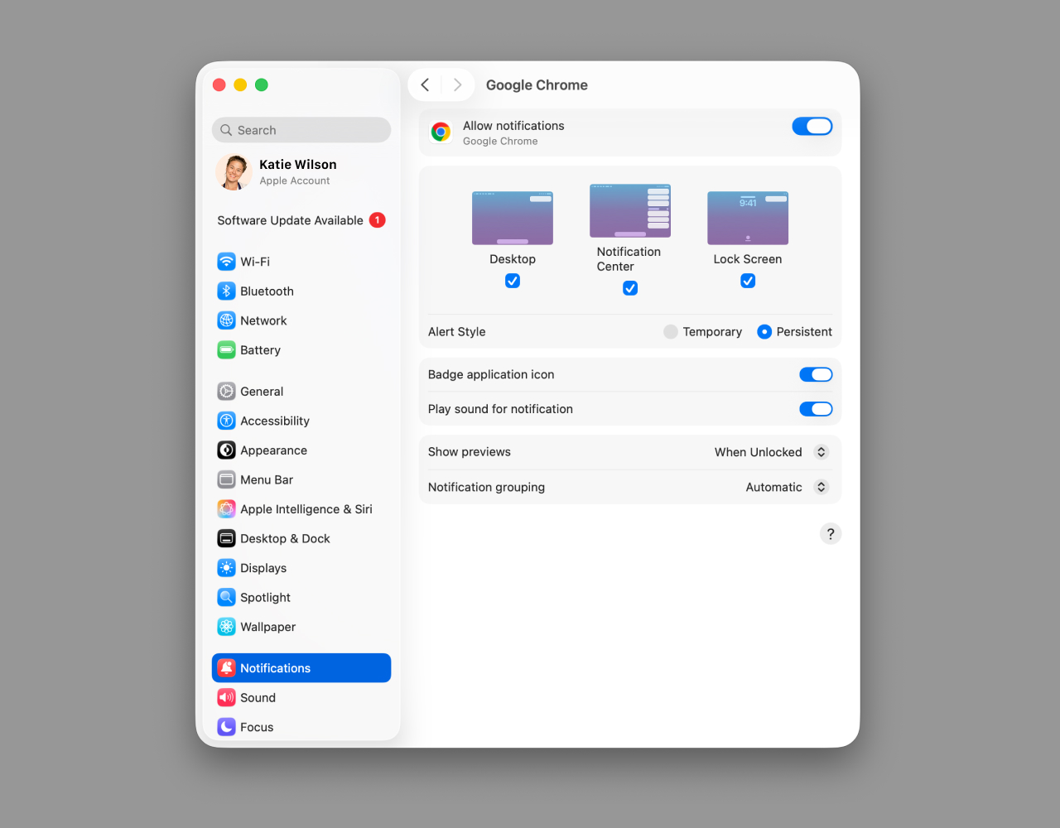
Task: Click the Network globe icon
Action: click(226, 320)
